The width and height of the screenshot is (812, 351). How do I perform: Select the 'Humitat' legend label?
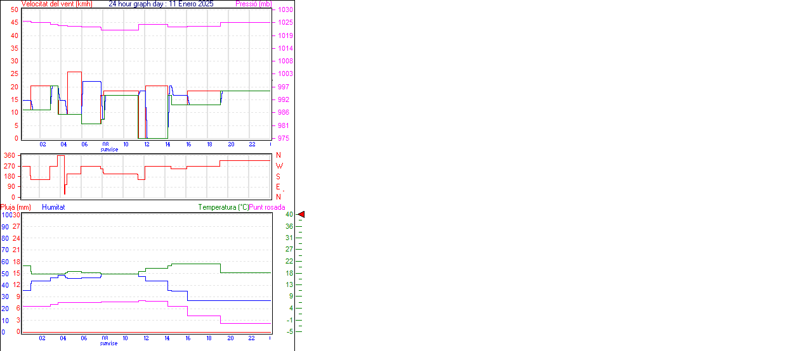click(53, 207)
